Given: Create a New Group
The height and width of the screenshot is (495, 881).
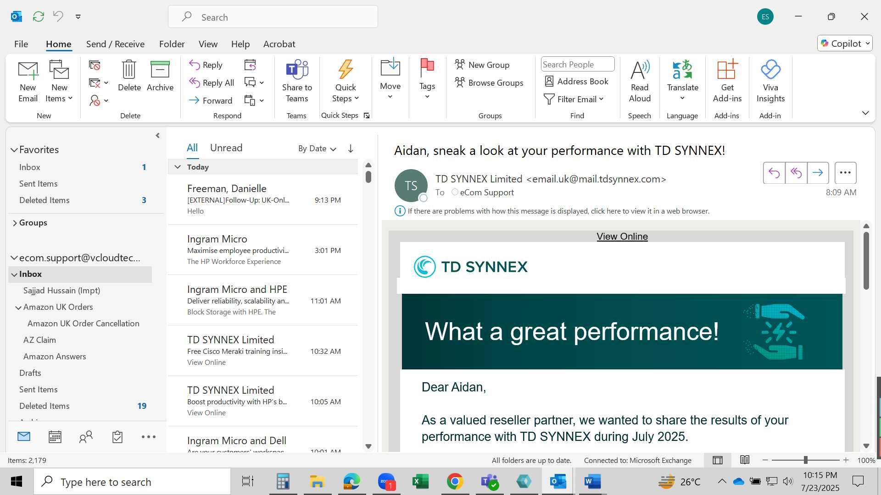Looking at the screenshot, I should click(482, 65).
